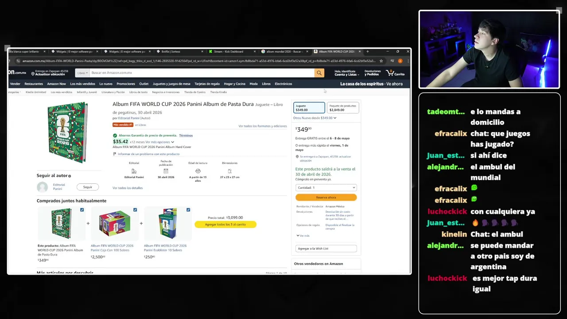The height and width of the screenshot is (319, 567).
Task: Click the calendar Fecha de publicación icon
Action: (x=166, y=171)
